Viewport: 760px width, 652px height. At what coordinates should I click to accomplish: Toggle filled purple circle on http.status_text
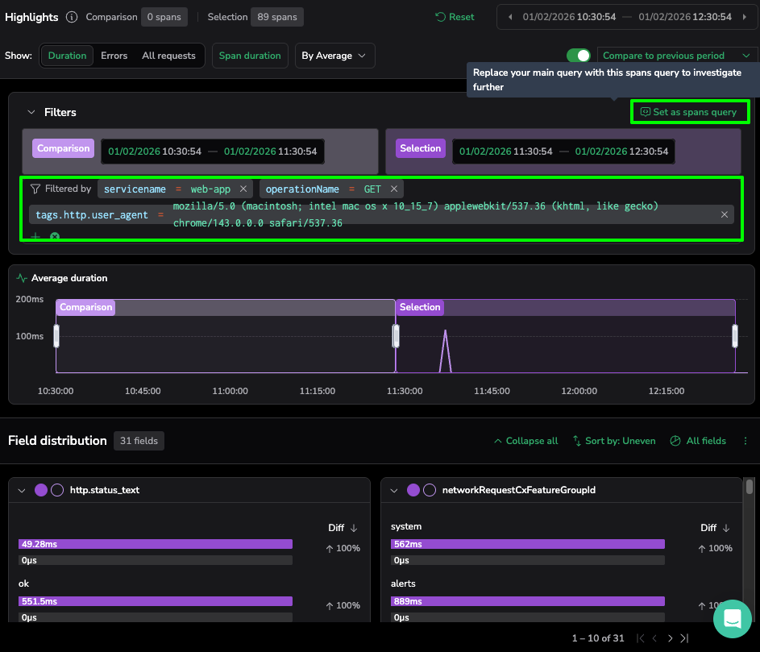pyautogui.click(x=41, y=490)
